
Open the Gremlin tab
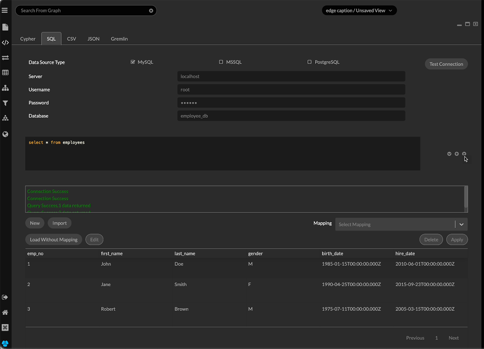(119, 39)
